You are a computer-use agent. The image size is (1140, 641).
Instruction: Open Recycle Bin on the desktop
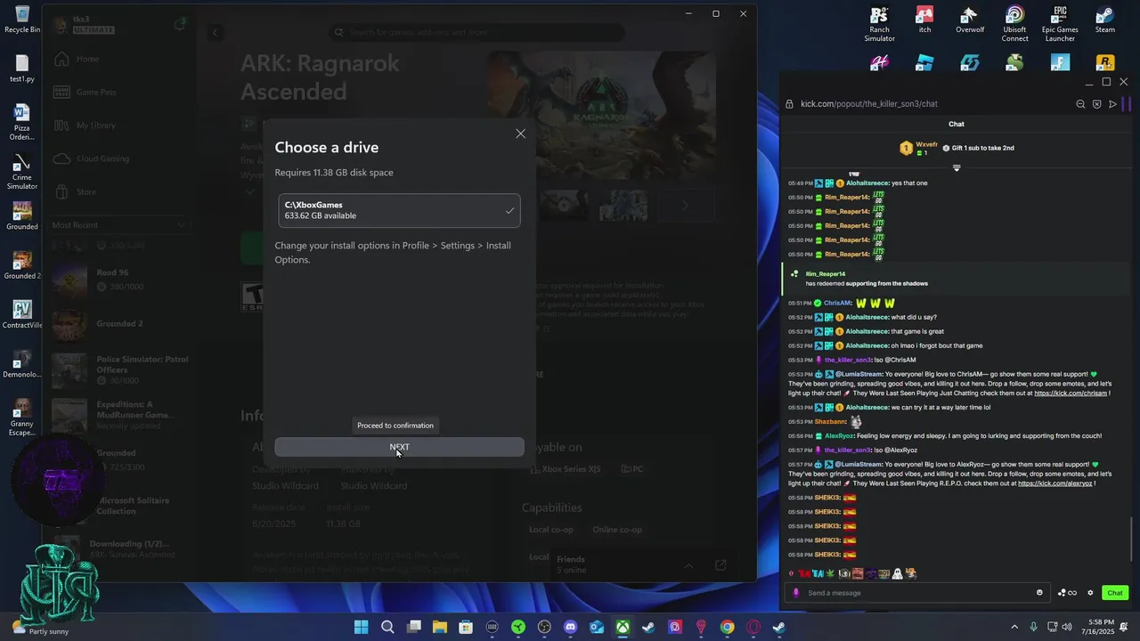coord(22,19)
